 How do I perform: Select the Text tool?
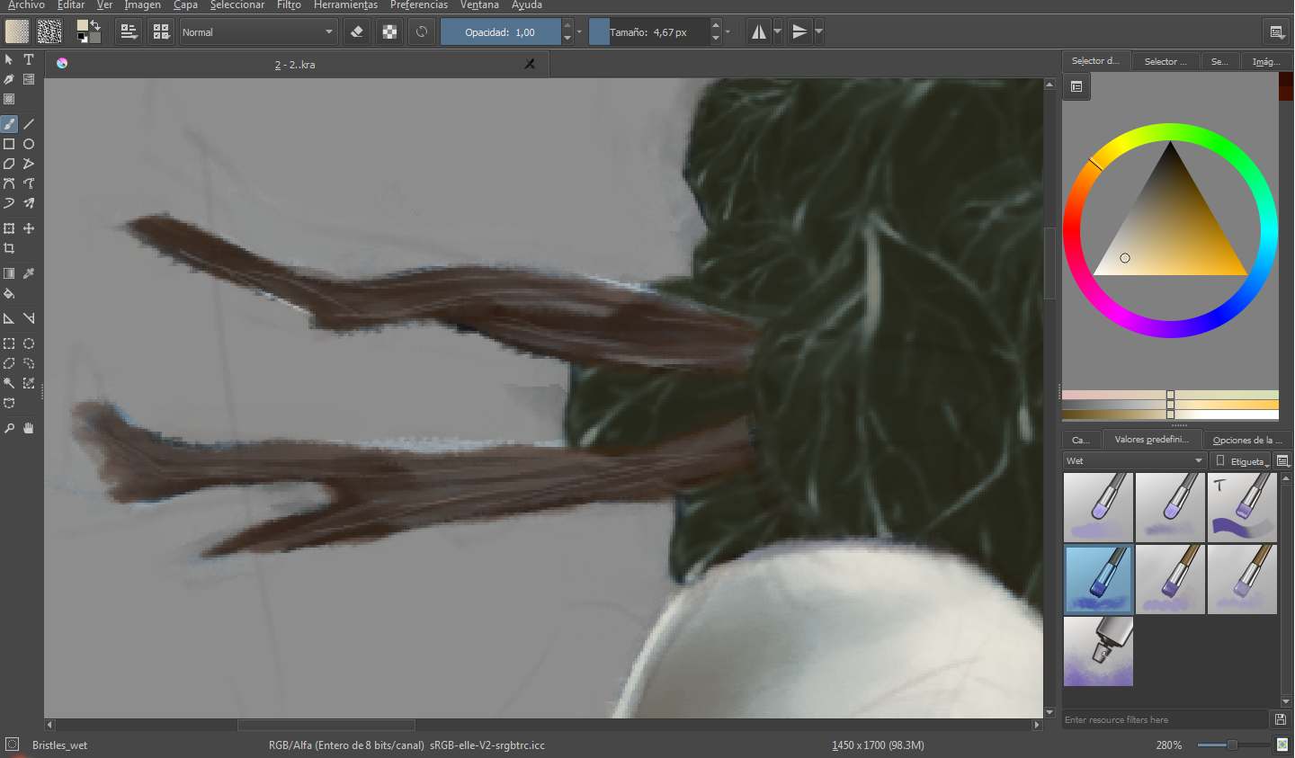point(29,59)
